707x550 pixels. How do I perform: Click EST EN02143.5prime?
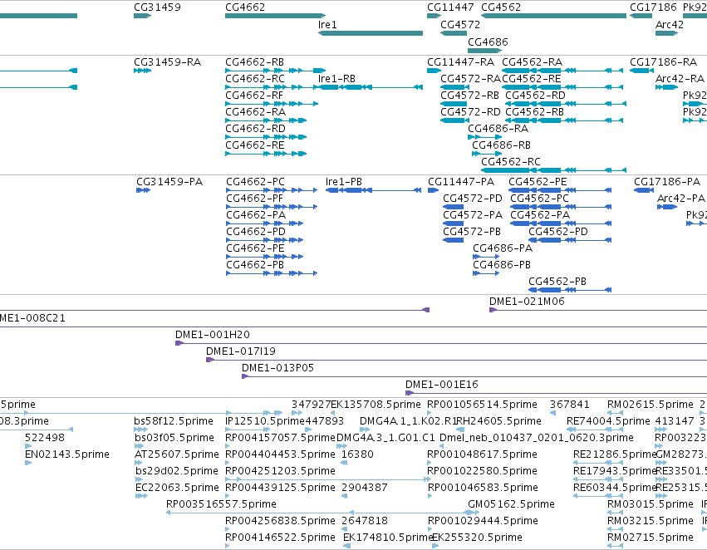[67, 454]
